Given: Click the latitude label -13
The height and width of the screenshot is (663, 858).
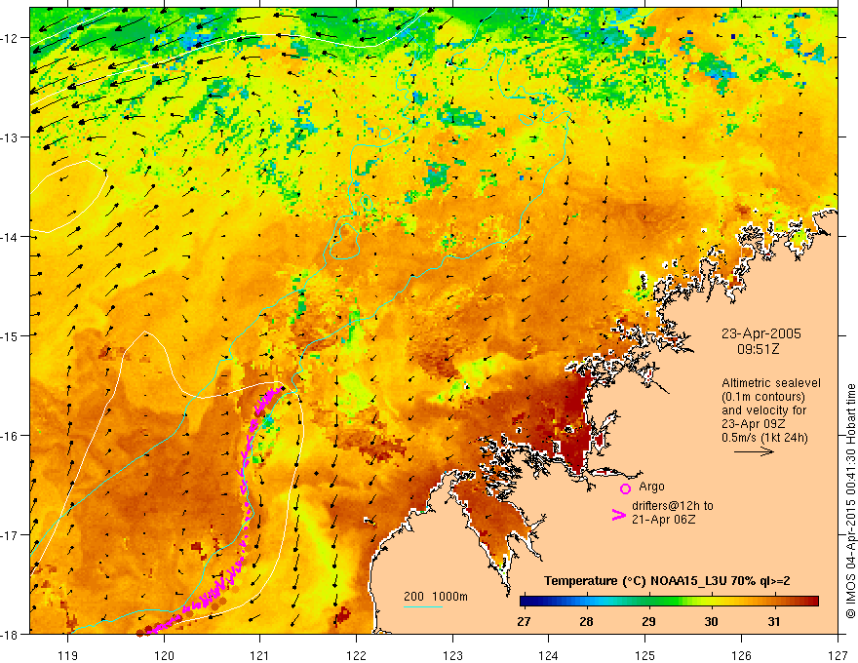Looking at the screenshot, I should pos(11,137).
